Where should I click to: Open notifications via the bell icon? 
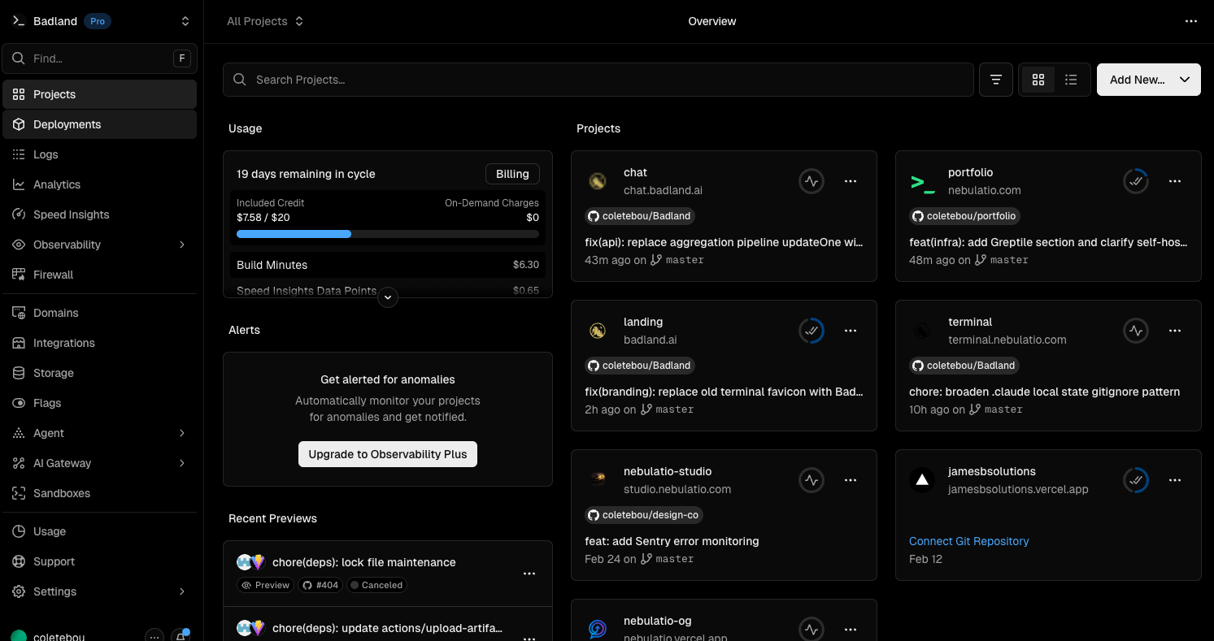(x=181, y=635)
